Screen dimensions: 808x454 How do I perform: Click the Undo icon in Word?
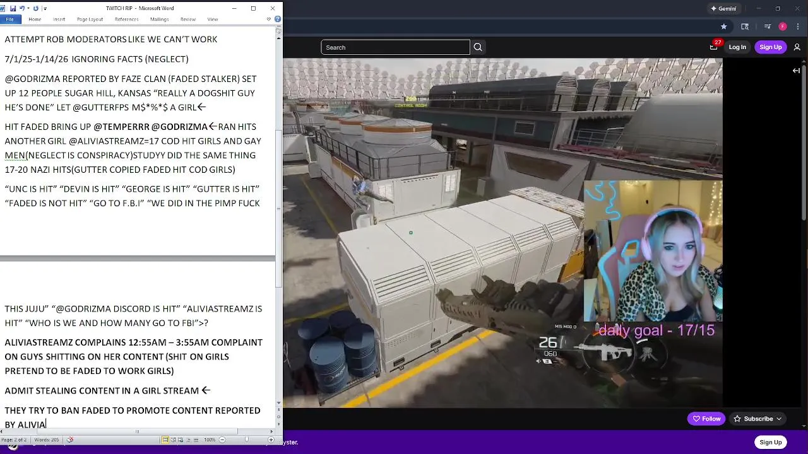point(22,8)
